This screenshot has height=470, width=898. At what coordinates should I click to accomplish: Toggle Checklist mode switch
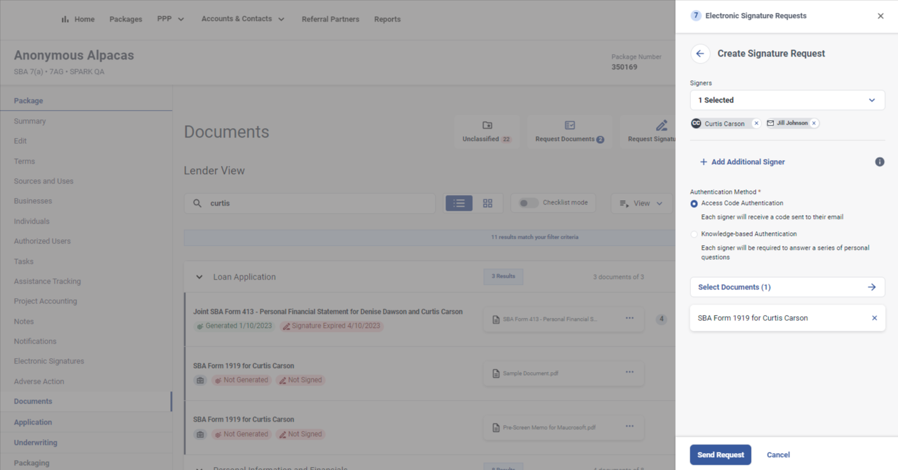(x=528, y=203)
